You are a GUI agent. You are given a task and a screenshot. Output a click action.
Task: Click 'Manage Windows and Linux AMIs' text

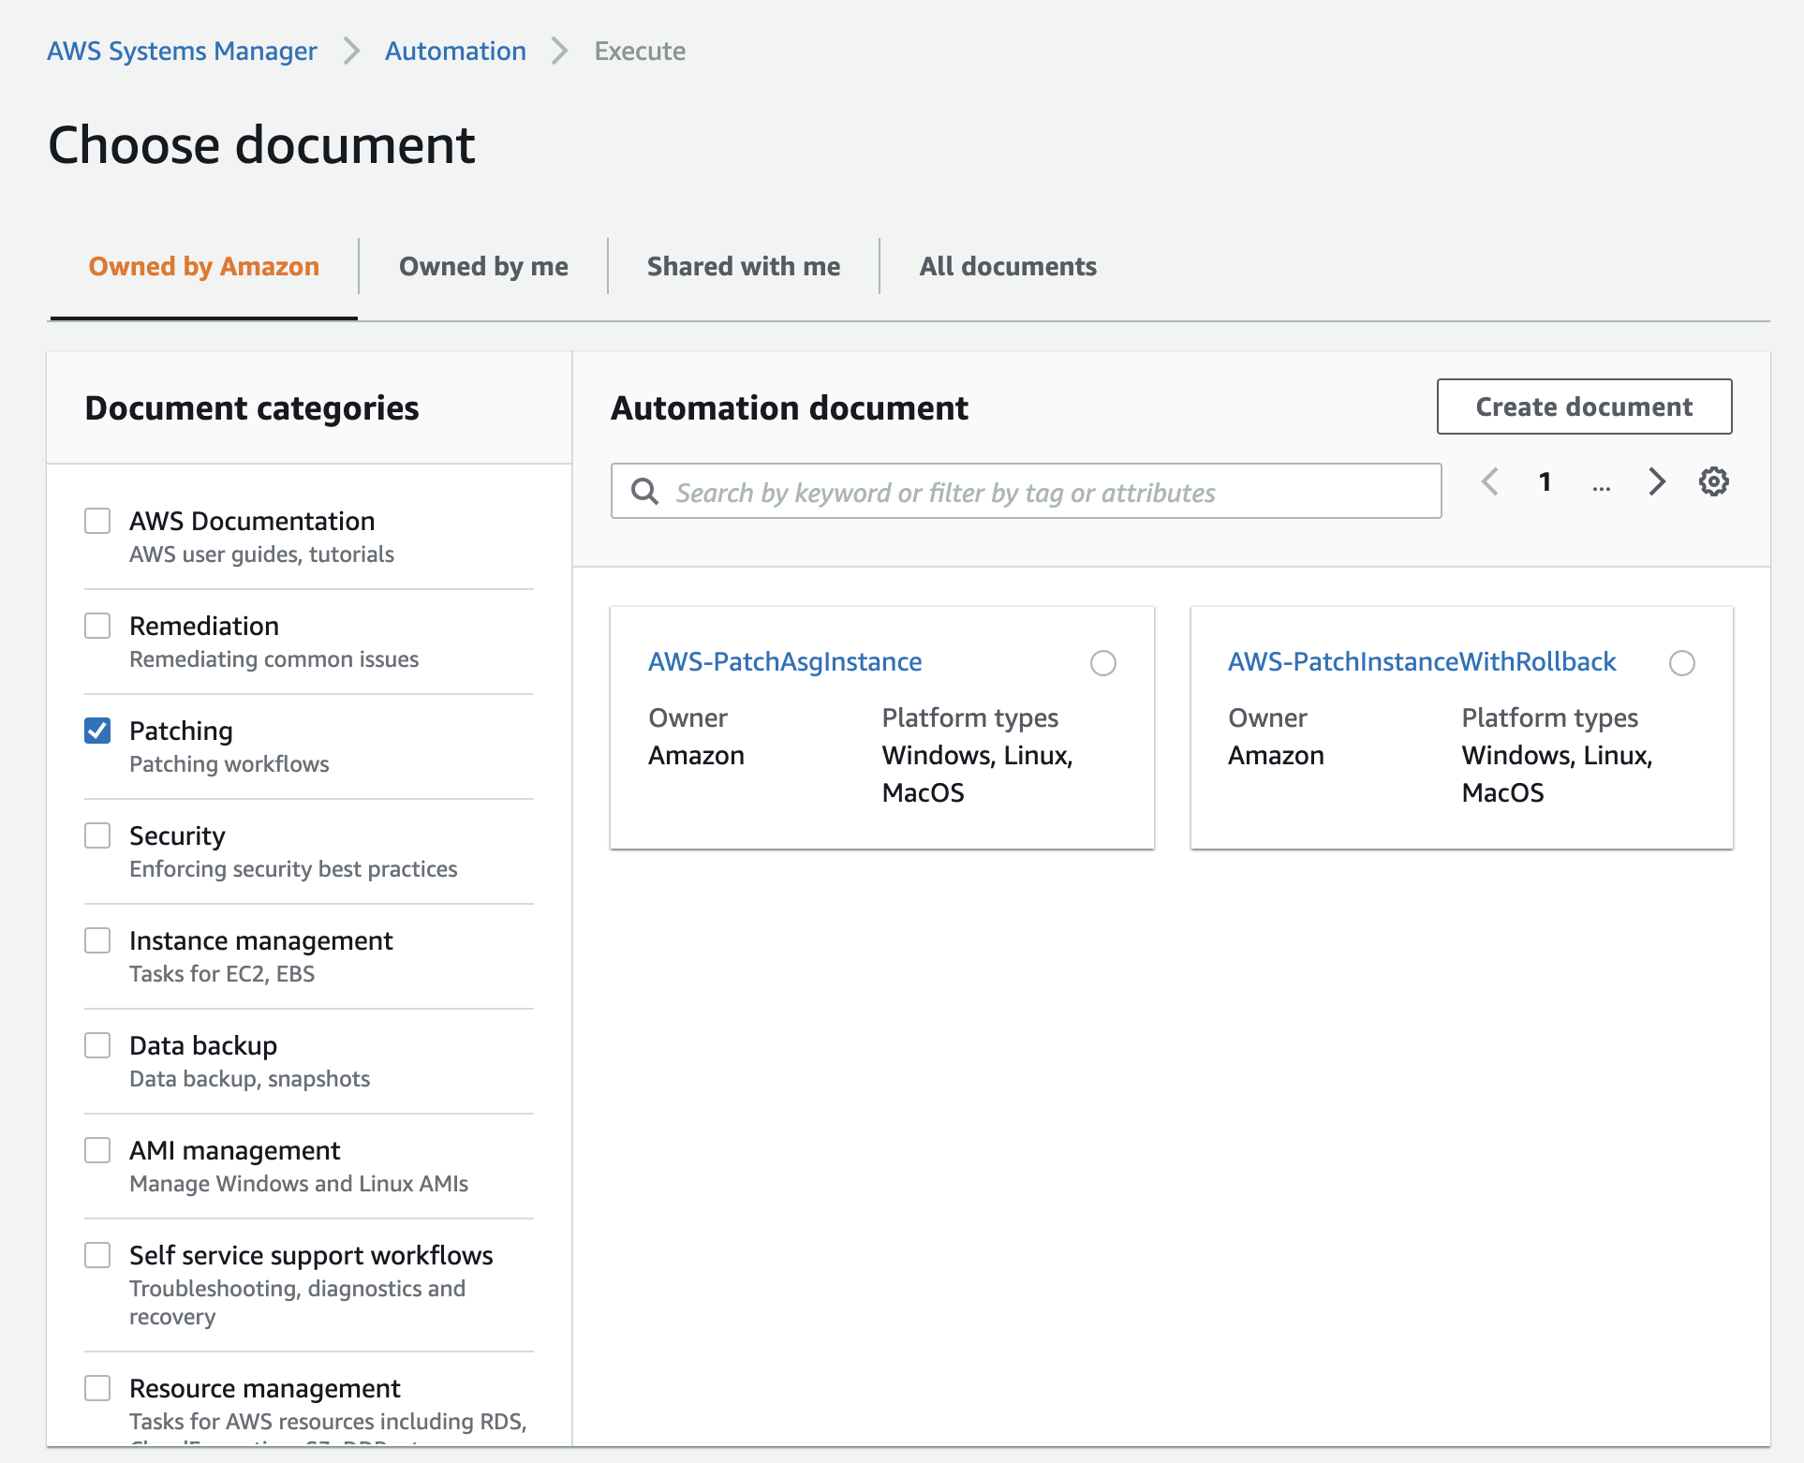(x=299, y=1184)
